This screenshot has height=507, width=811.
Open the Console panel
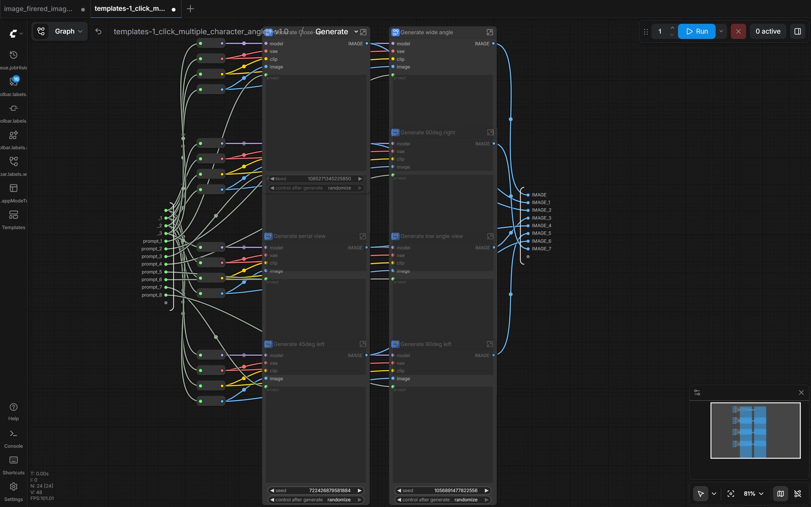pos(14,434)
